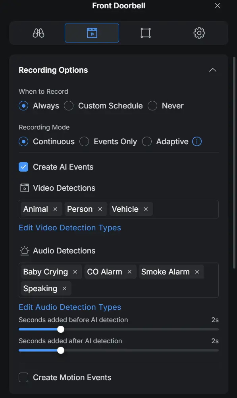The width and height of the screenshot is (237, 398).
Task: Remove the Vehicle detection tag
Action: pos(146,209)
